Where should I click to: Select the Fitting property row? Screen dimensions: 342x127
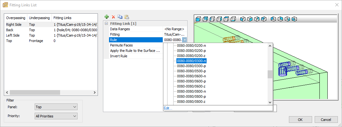coord(136,34)
